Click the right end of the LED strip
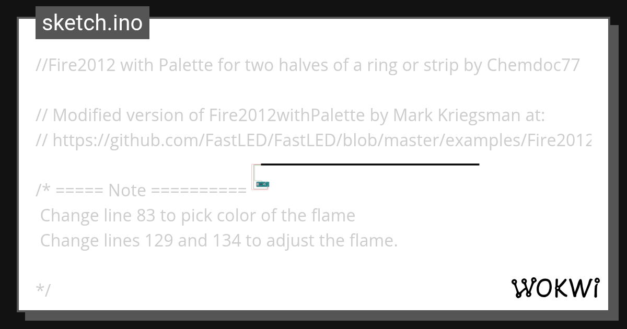Viewport: 627px width, 329px height. tap(477, 164)
